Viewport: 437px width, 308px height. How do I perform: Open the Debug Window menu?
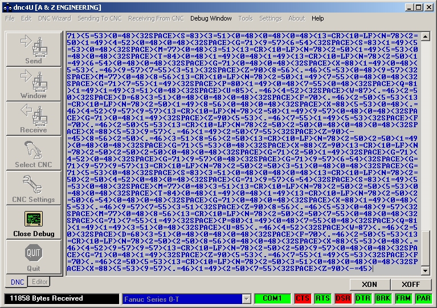tap(211, 18)
